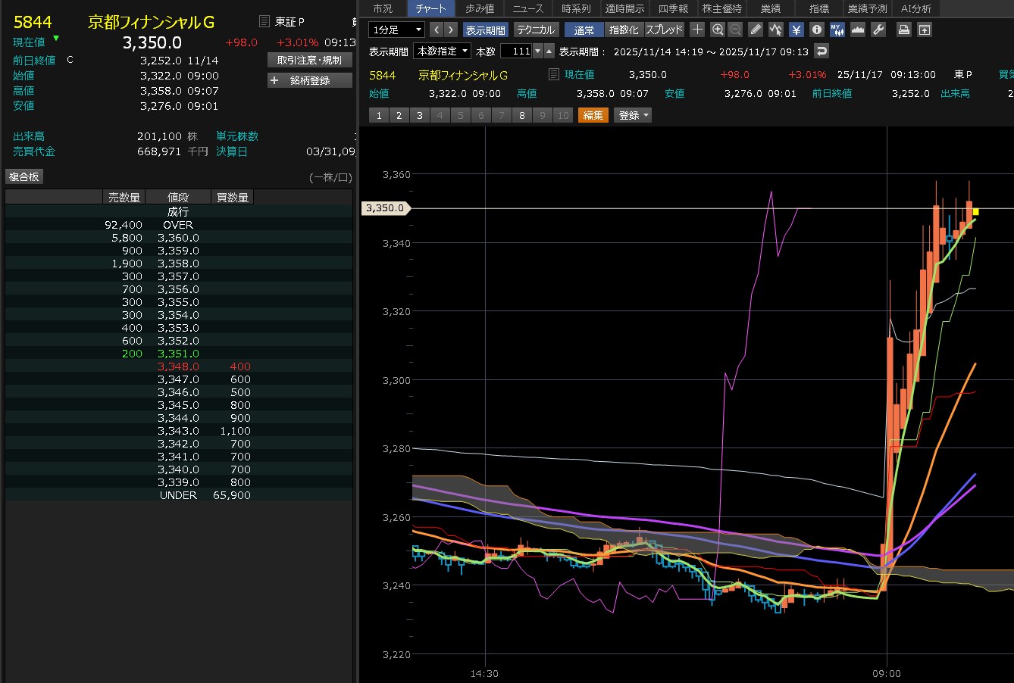The image size is (1014, 683).
Task: Switch to the ニュース tab
Action: (527, 8)
